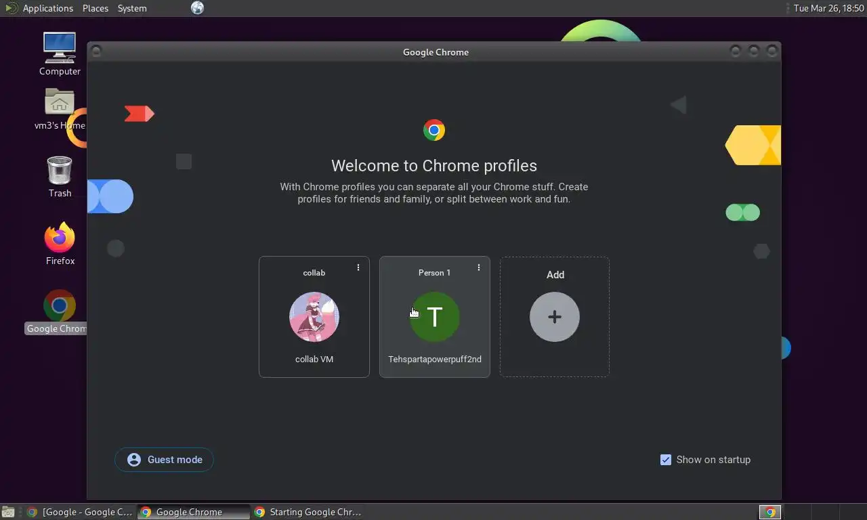Select the green T profile avatar

coord(435,317)
